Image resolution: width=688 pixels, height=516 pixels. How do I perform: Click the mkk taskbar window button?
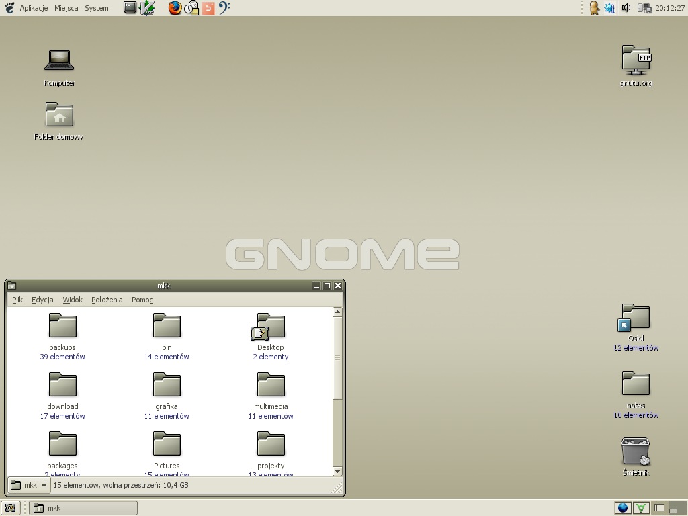[83, 508]
